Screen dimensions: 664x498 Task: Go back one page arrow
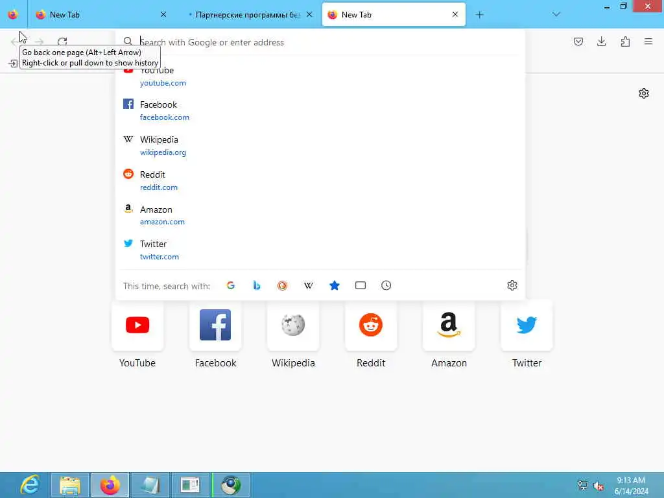tap(15, 41)
